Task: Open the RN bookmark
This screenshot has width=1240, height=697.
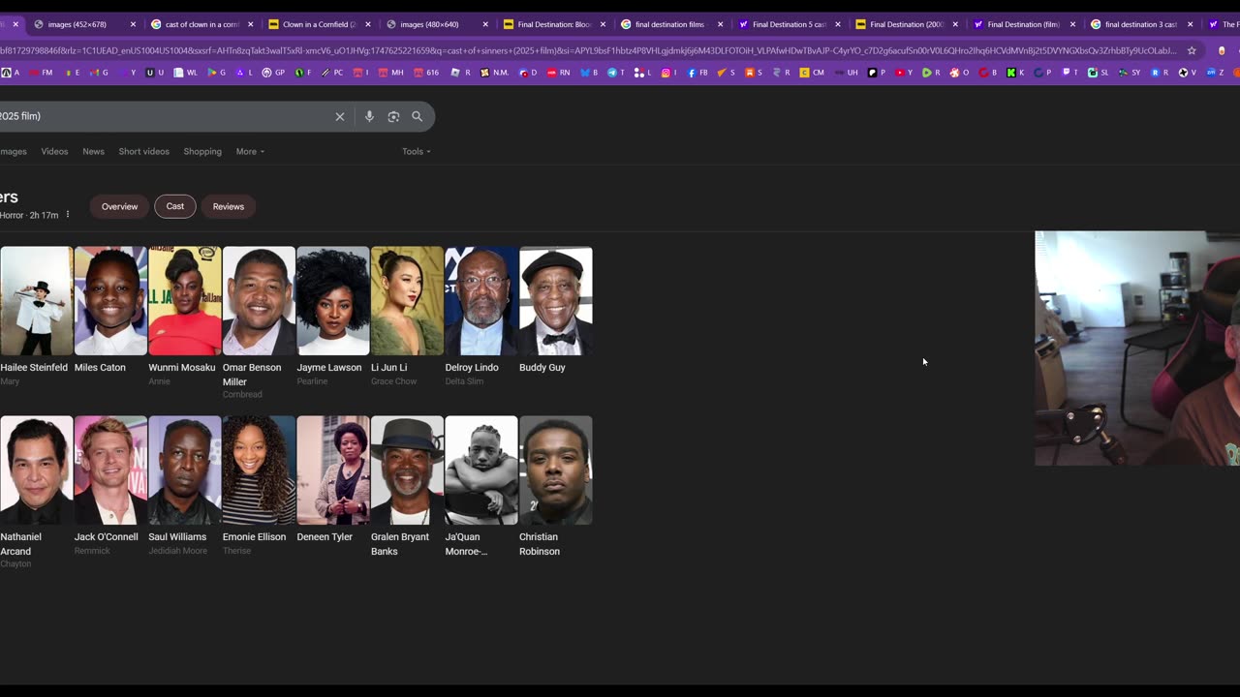Action: tap(558, 73)
